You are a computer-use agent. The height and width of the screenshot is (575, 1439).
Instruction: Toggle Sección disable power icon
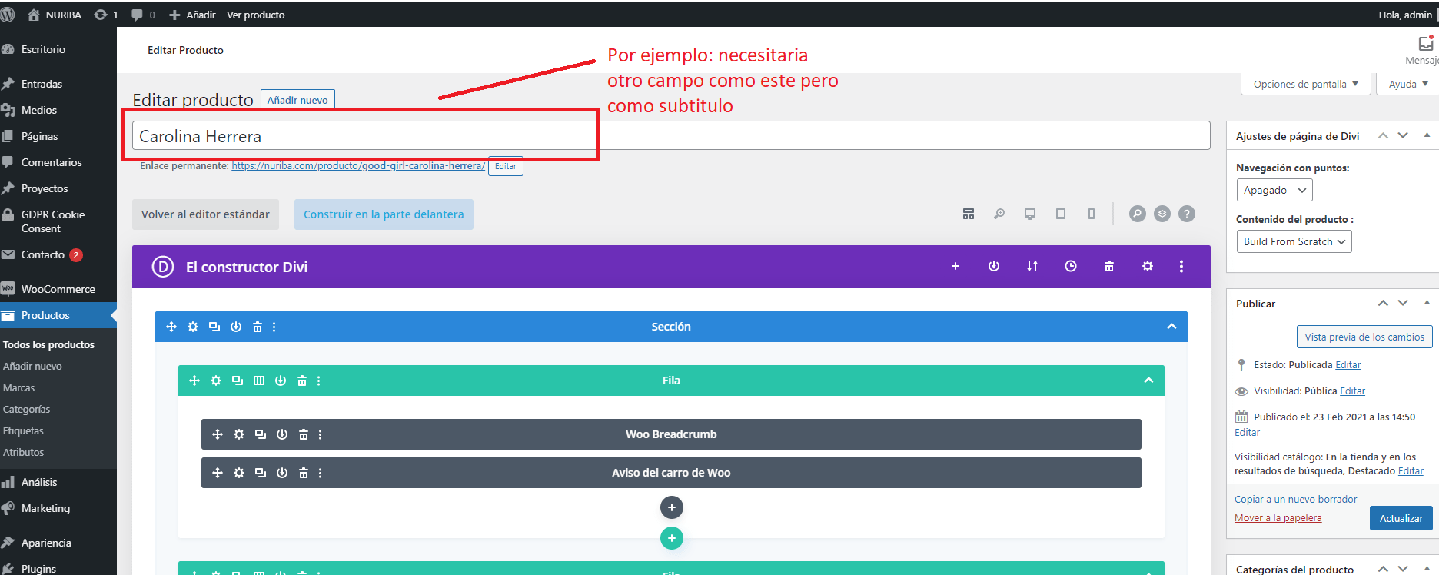point(236,327)
